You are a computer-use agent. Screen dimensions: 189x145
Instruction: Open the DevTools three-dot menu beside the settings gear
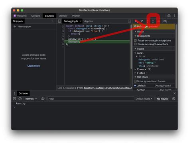tap(175, 16)
